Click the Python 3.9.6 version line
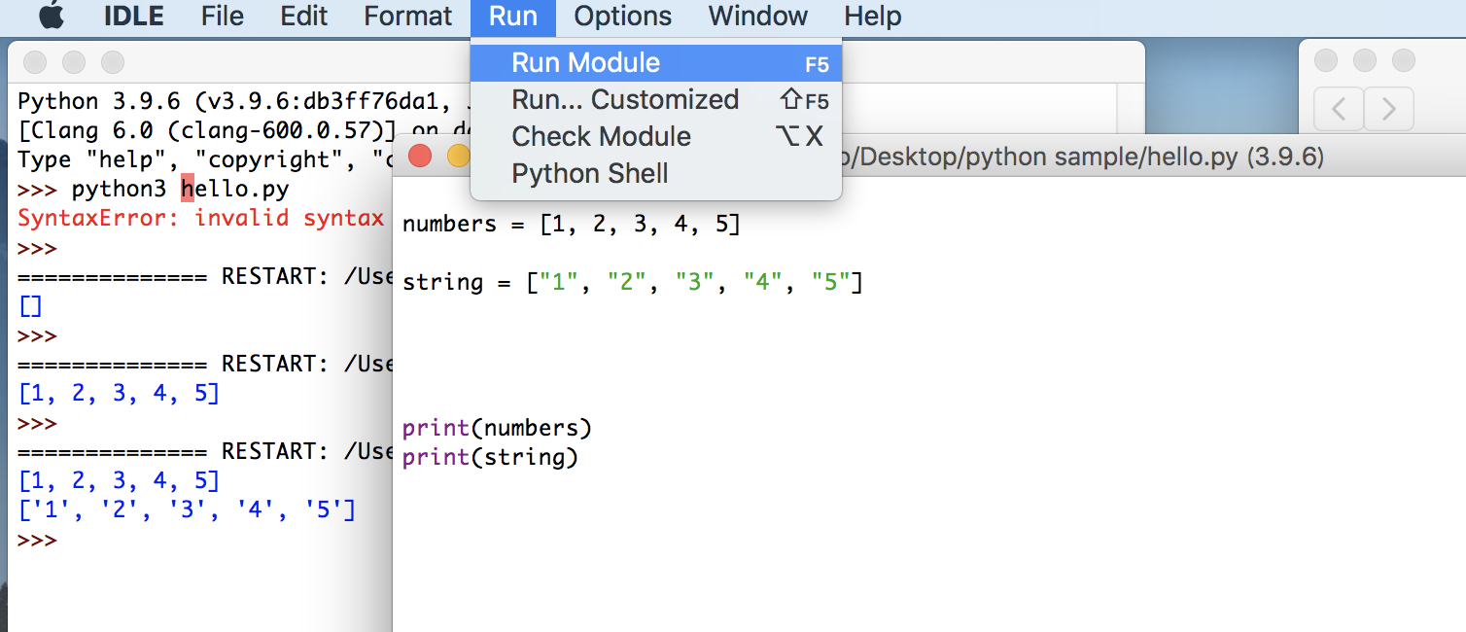The image size is (1466, 632). [244, 102]
